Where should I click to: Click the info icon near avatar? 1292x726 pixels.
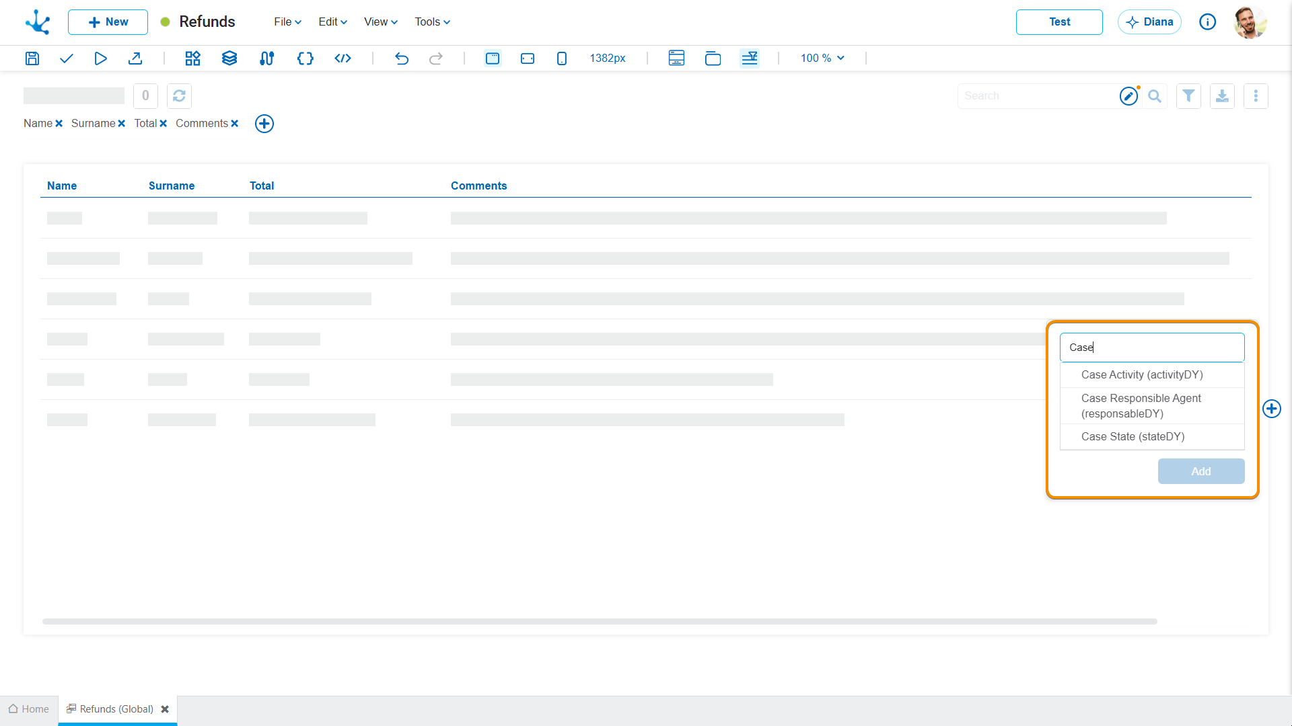click(x=1208, y=22)
